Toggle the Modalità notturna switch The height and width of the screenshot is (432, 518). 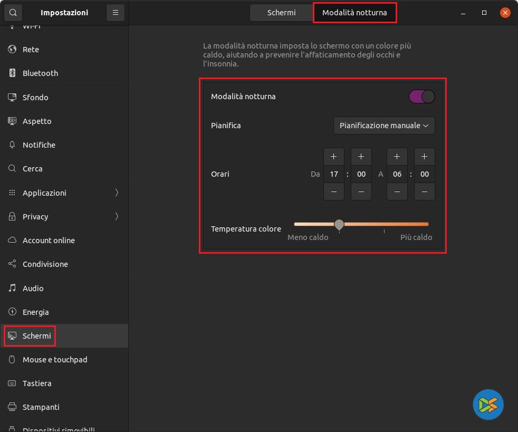coord(421,97)
